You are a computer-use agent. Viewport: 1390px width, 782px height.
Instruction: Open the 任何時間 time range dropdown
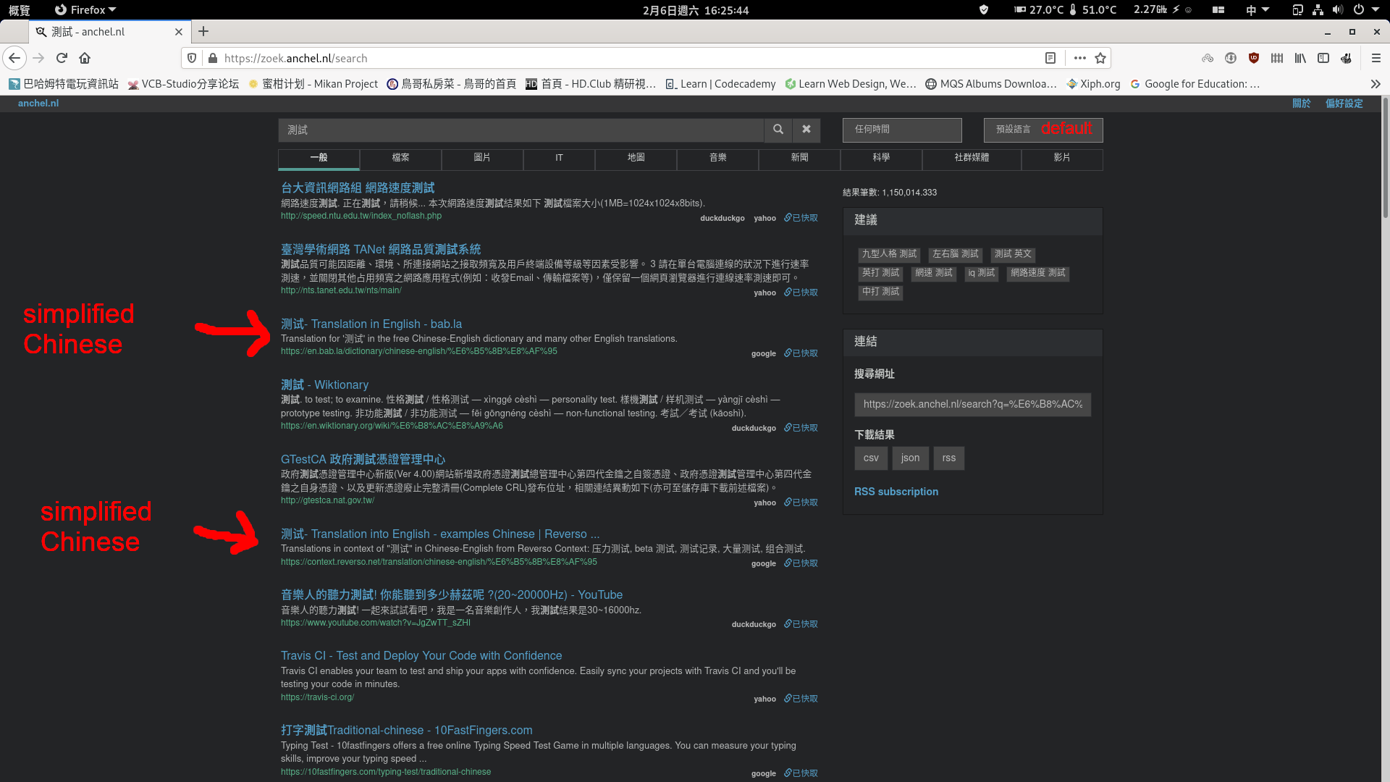pos(902,130)
